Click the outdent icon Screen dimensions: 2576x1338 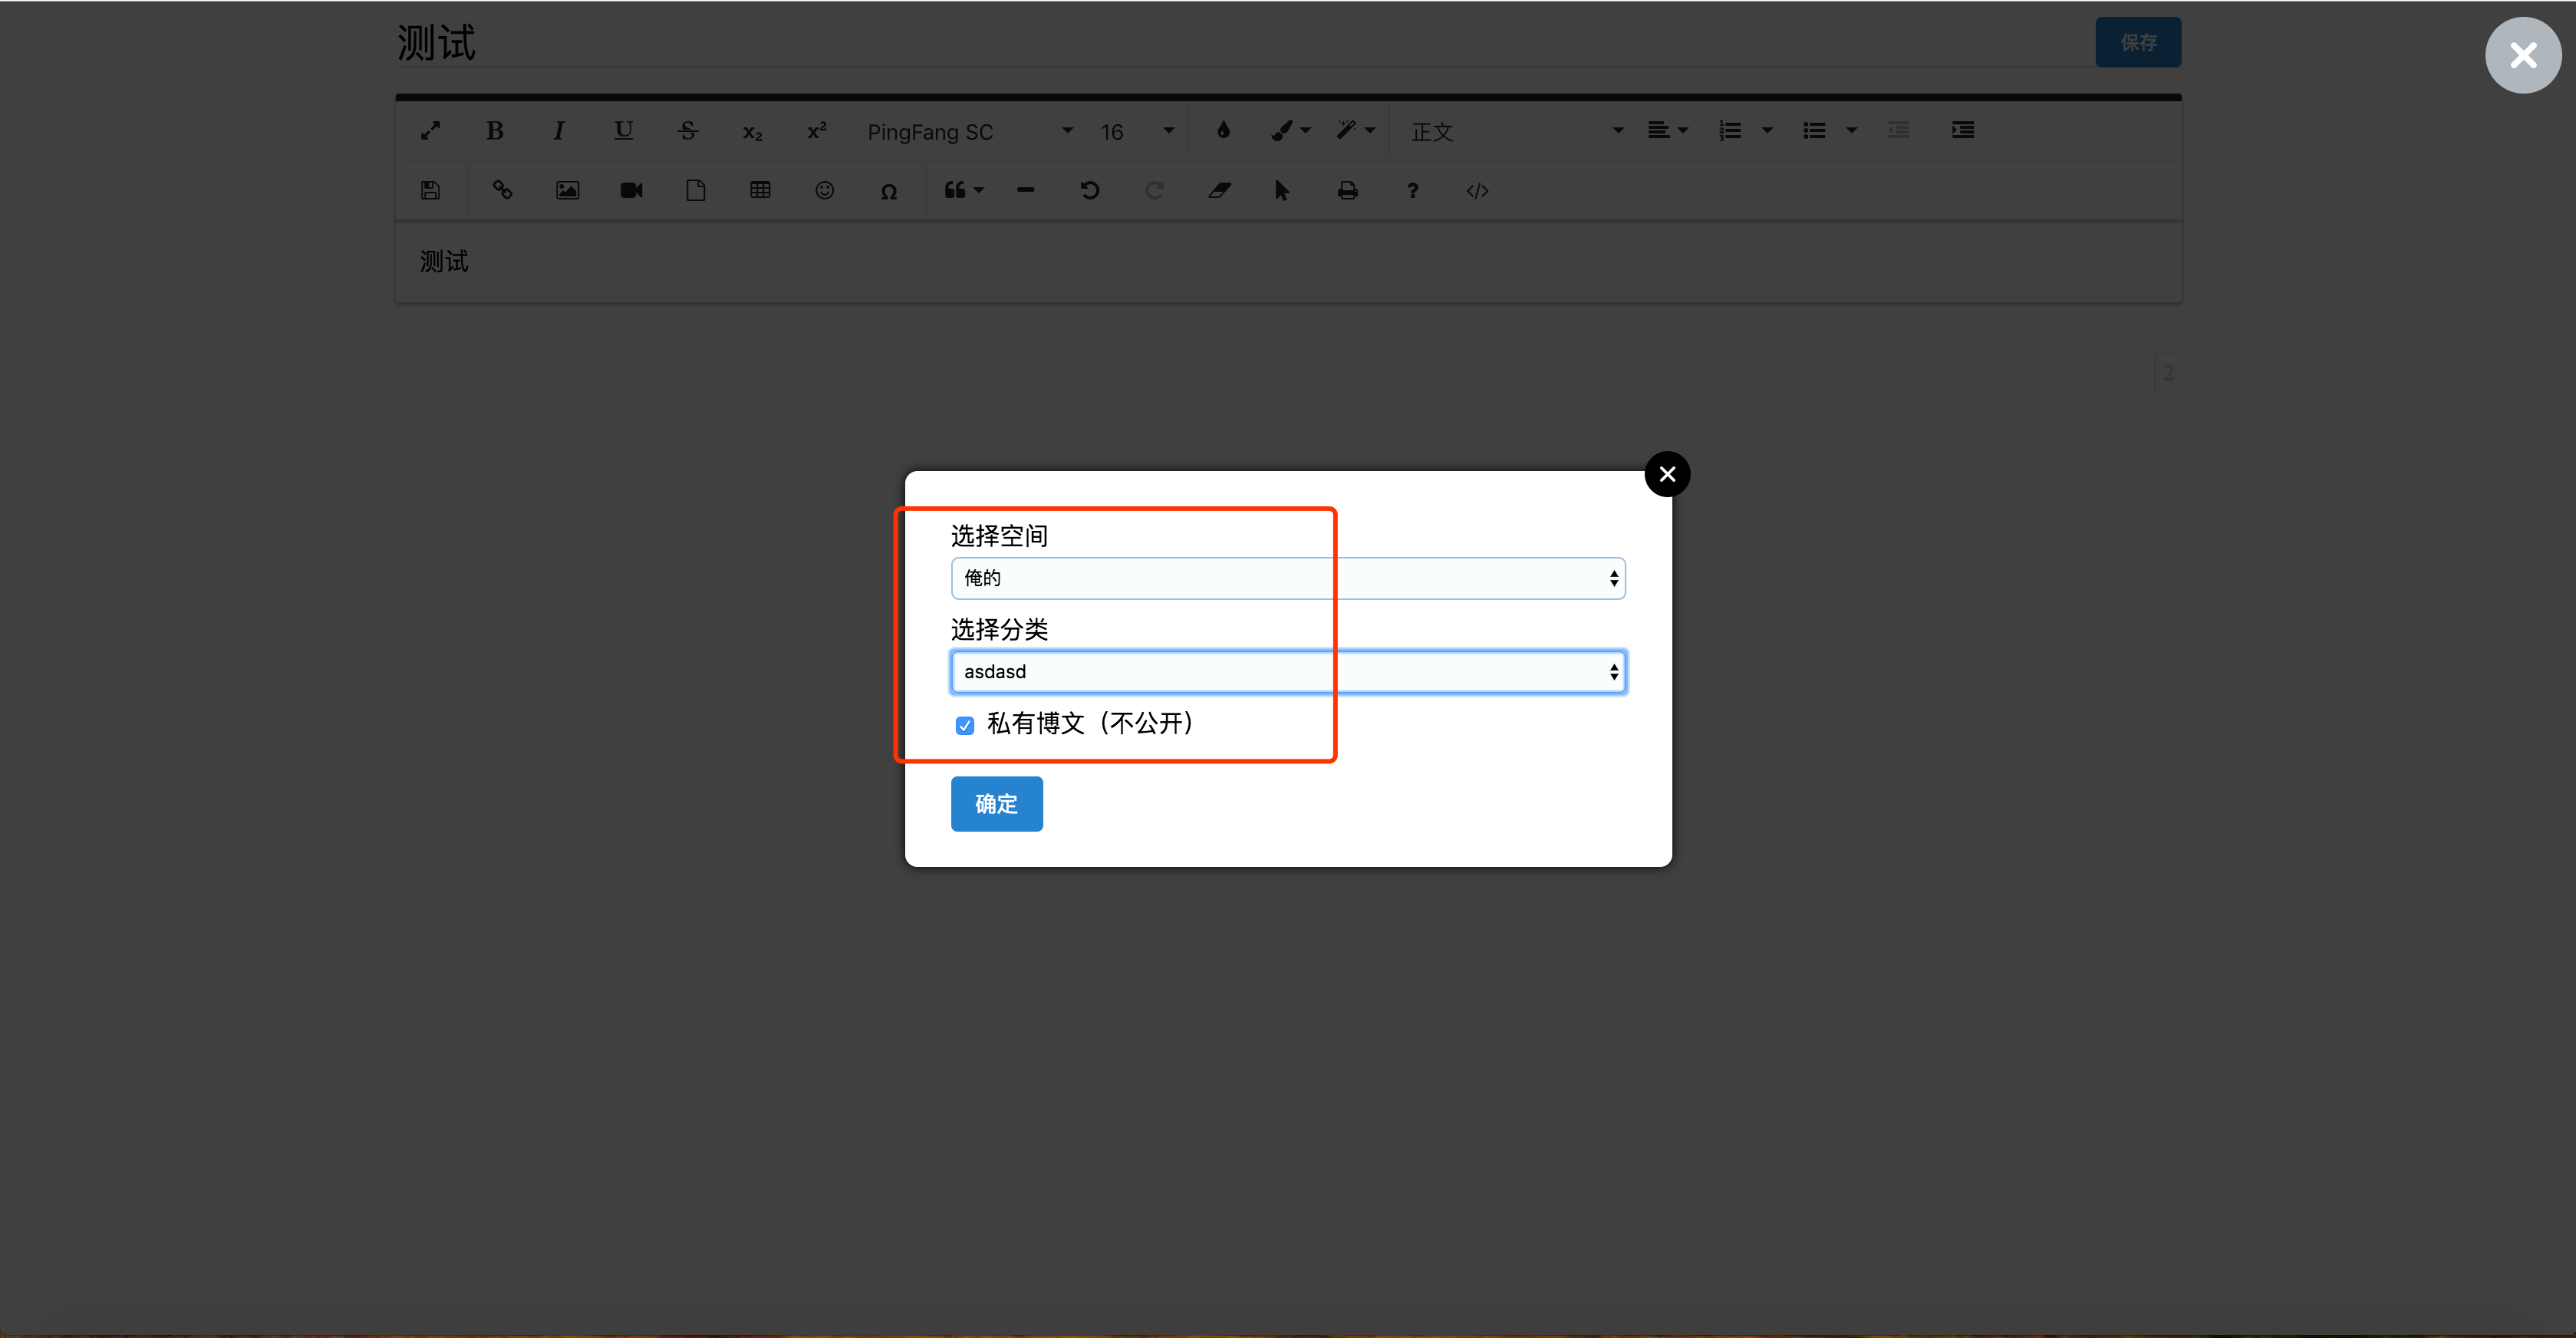1899,130
